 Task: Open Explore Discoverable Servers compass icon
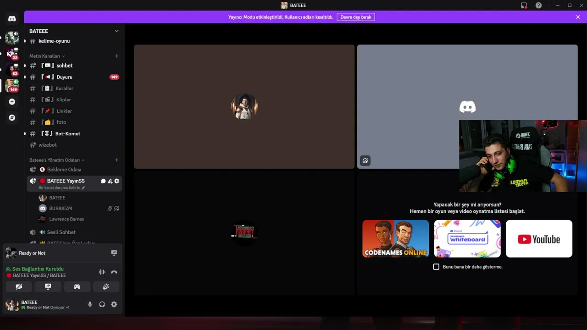(x=12, y=118)
